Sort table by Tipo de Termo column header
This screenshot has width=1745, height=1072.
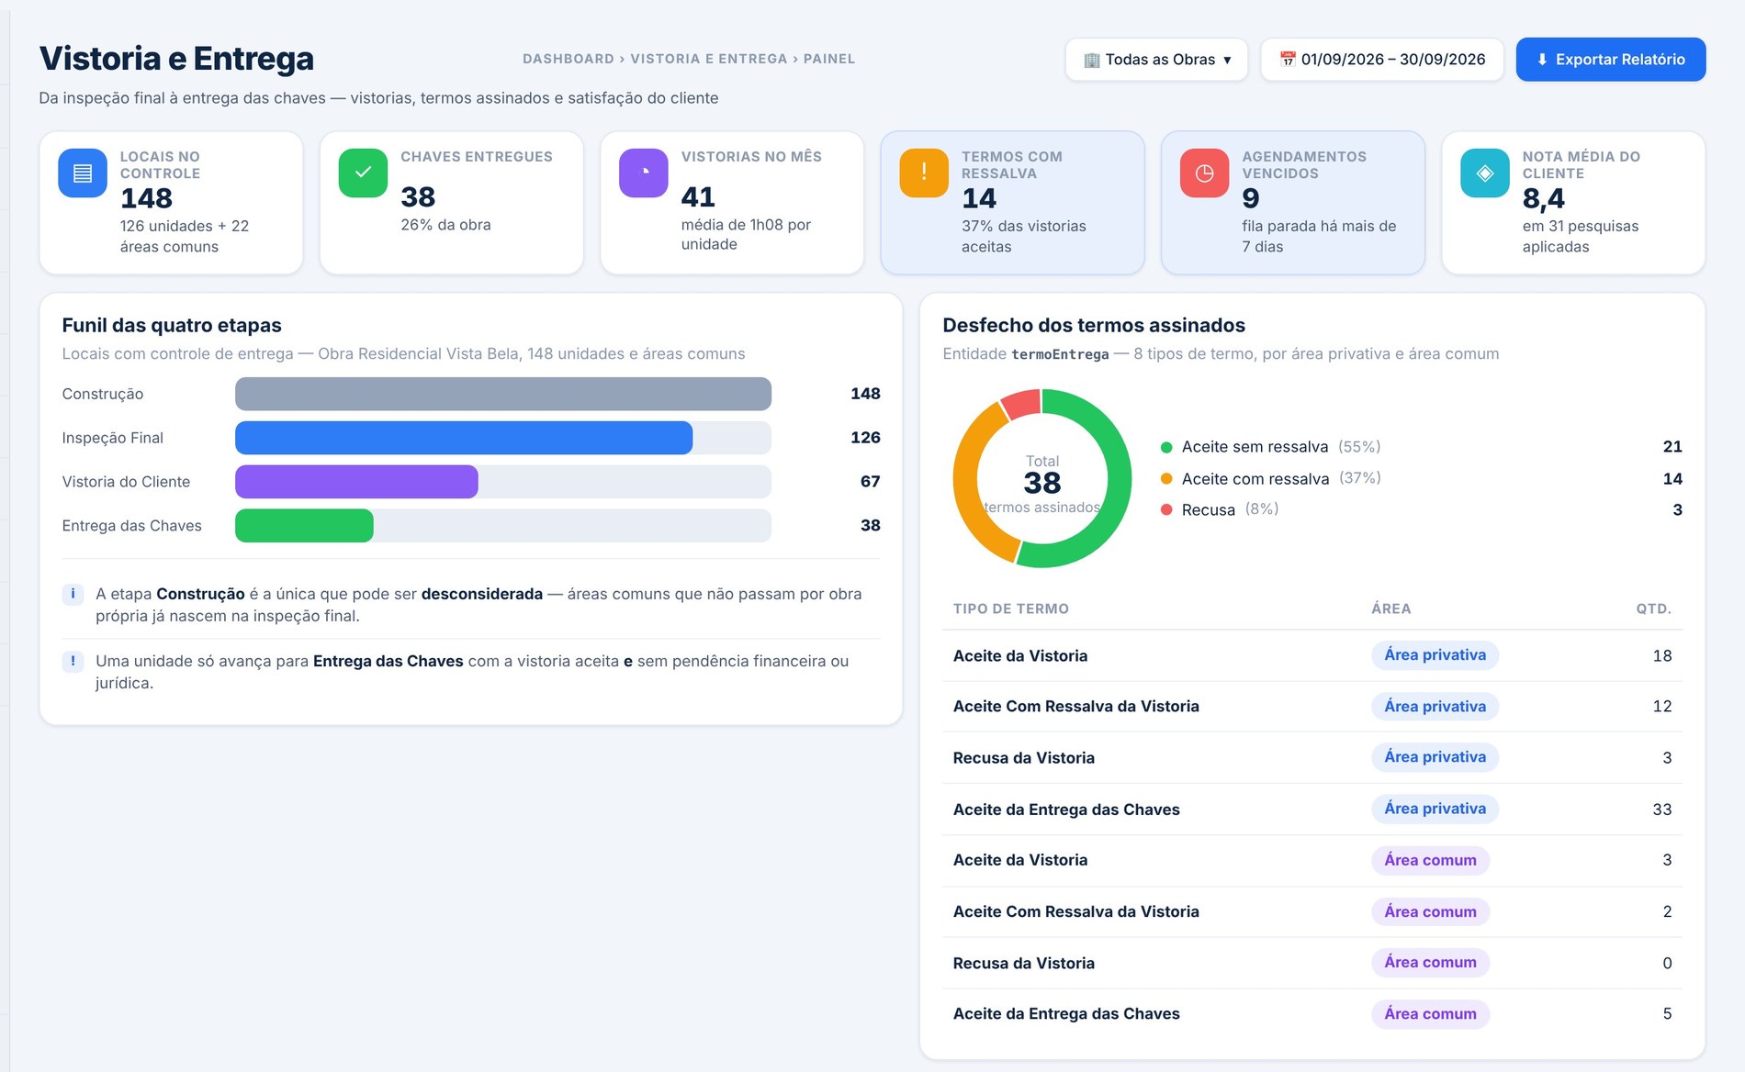[x=1010, y=609]
